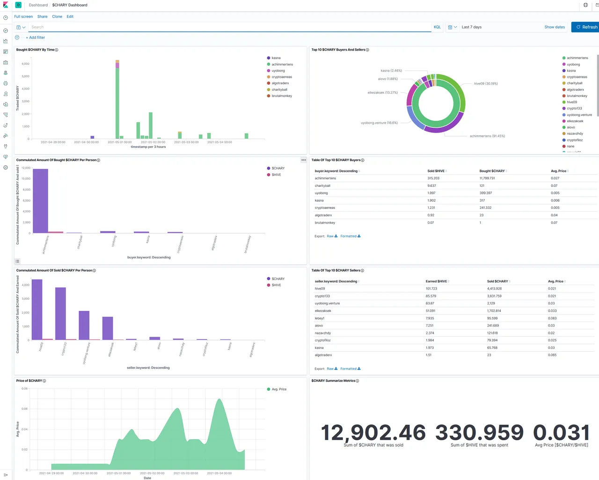599x480 pixels.
Task: Click achimmertens row in Buyers table
Action: [x=455, y=178]
